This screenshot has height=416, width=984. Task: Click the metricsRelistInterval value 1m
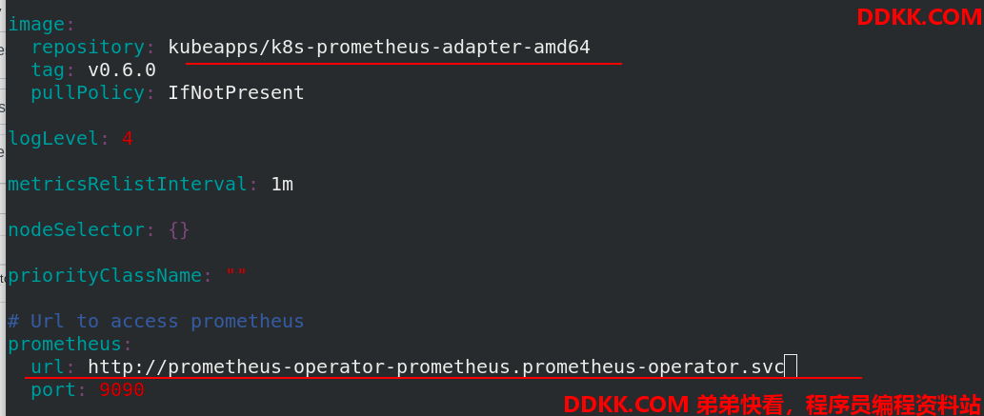[x=282, y=185]
